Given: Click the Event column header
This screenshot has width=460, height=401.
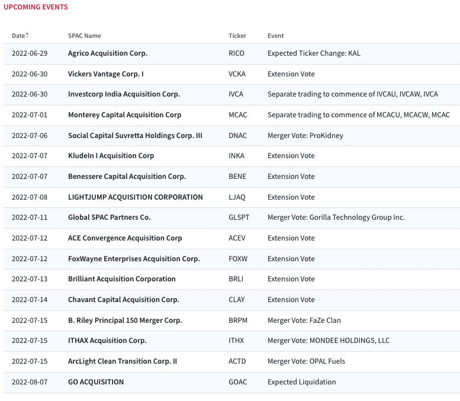Looking at the screenshot, I should click(x=275, y=36).
